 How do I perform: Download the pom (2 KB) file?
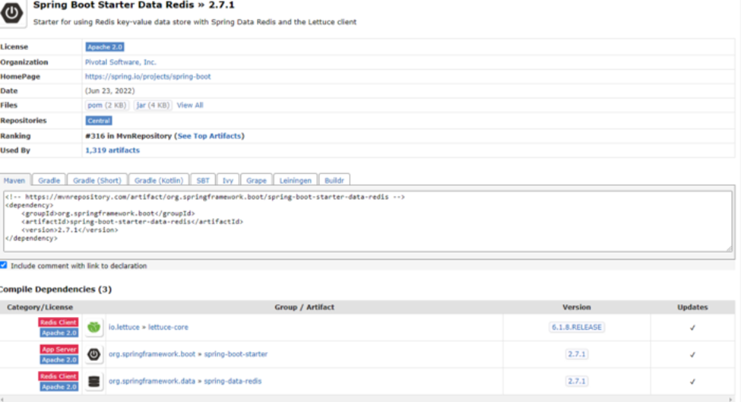107,106
